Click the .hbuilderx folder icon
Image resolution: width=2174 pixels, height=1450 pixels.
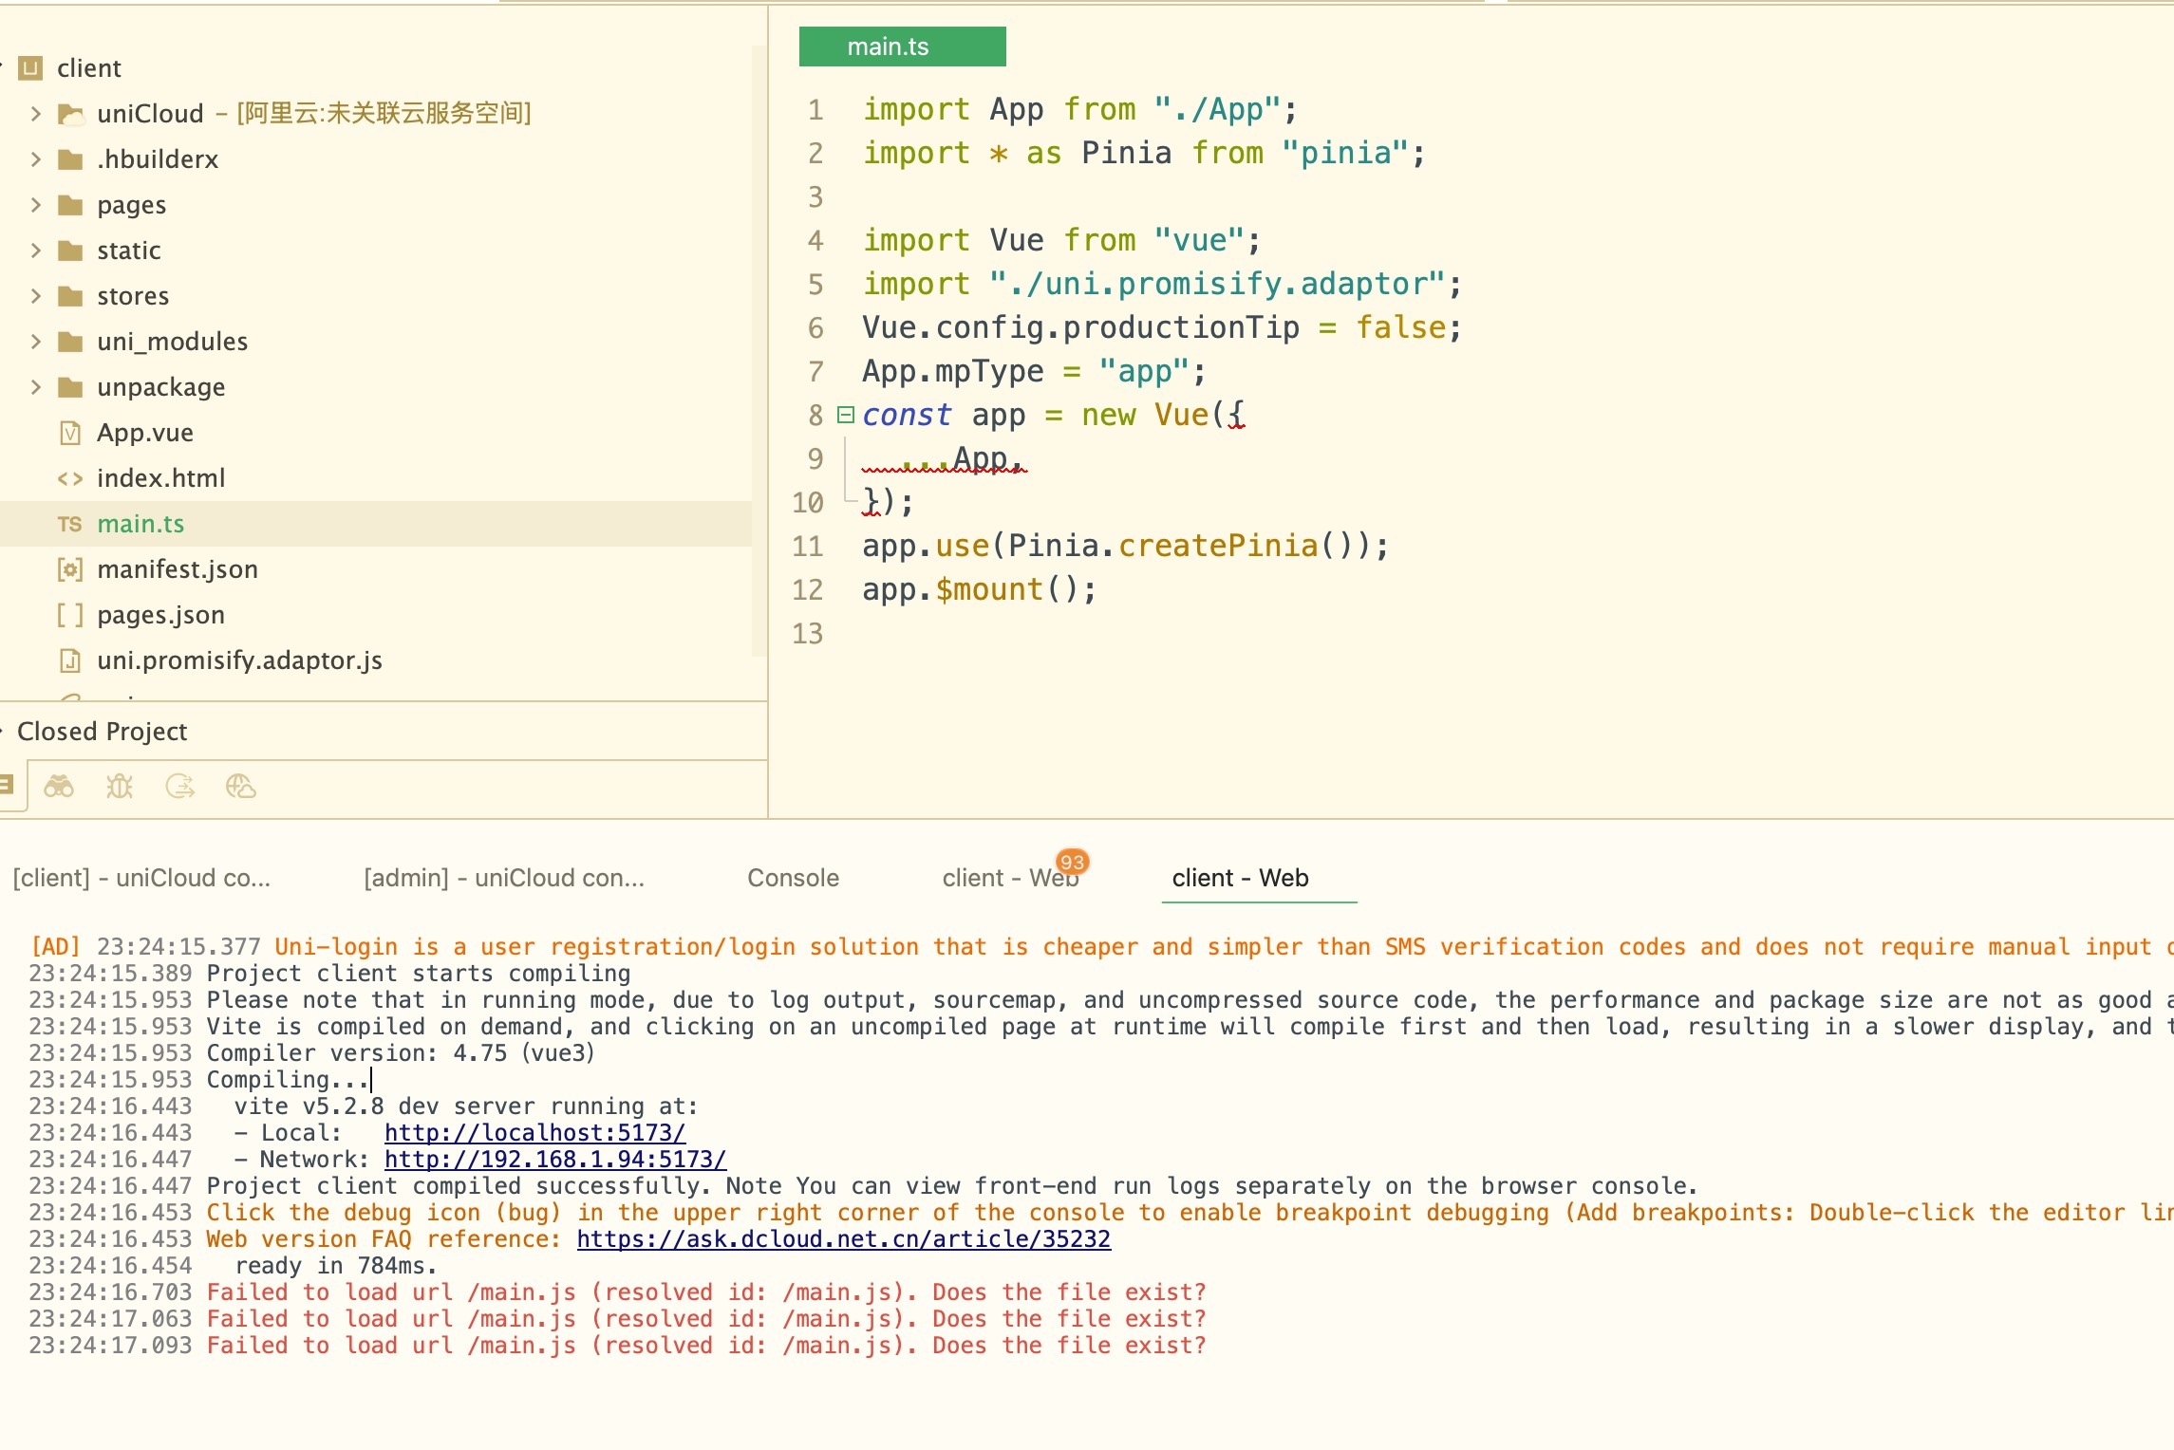click(70, 159)
